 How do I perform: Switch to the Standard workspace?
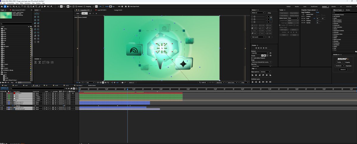tap(324, 6)
